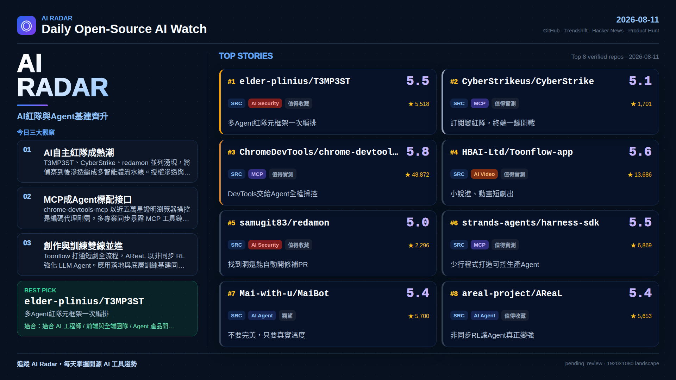Click the star icon on AReaL card
This screenshot has width=676, height=380.
(633, 316)
